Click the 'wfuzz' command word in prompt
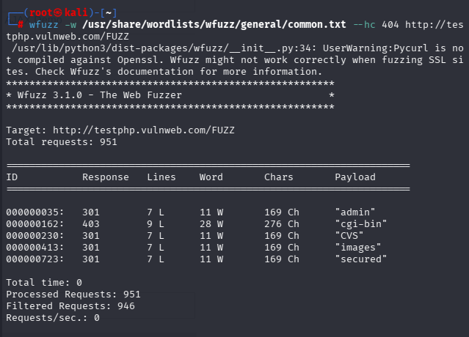The image size is (469, 337). coord(43,24)
